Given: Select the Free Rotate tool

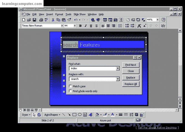Looking at the screenshot, I should [x=39, y=115].
